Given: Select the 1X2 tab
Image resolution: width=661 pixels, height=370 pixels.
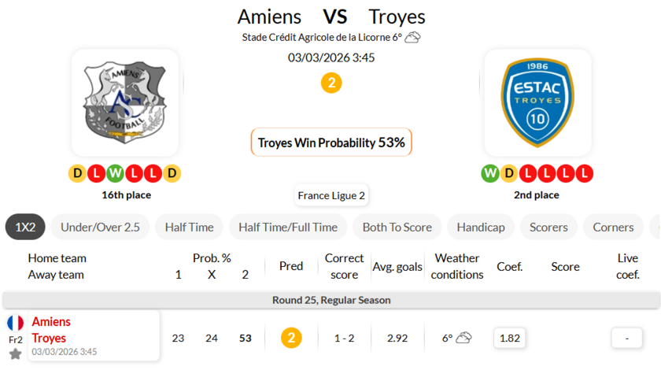Looking at the screenshot, I should pyautogui.click(x=25, y=227).
